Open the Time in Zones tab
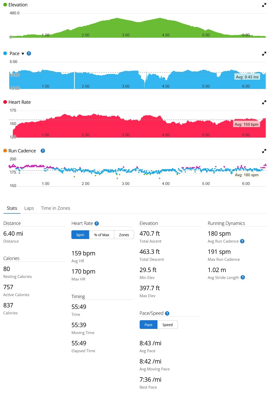This screenshot has height=395, width=267. pos(55,208)
